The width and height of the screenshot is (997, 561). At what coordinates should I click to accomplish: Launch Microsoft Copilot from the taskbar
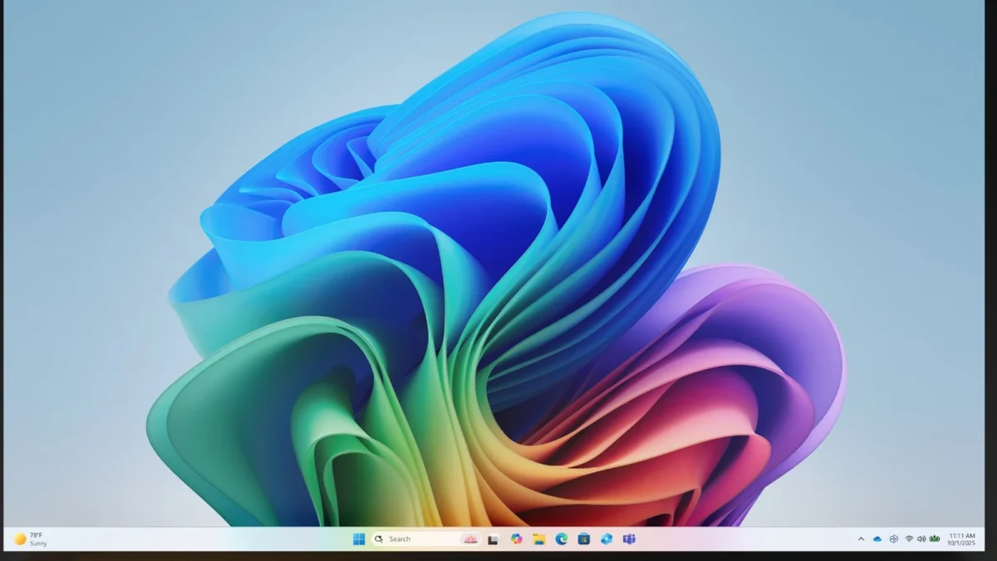pos(516,539)
